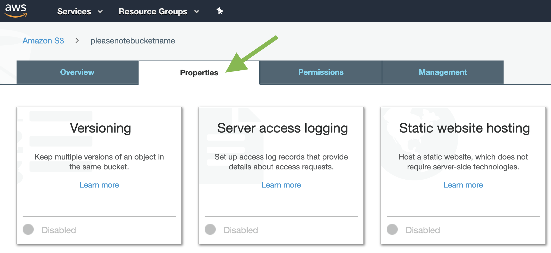Click Learn more under Static website hosting
Viewport: 551px width, 253px height.
(x=463, y=185)
